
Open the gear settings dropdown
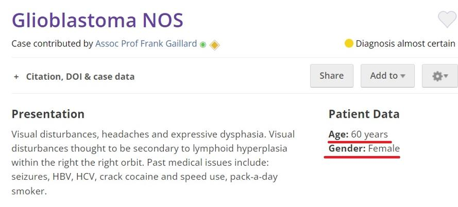pyautogui.click(x=440, y=76)
